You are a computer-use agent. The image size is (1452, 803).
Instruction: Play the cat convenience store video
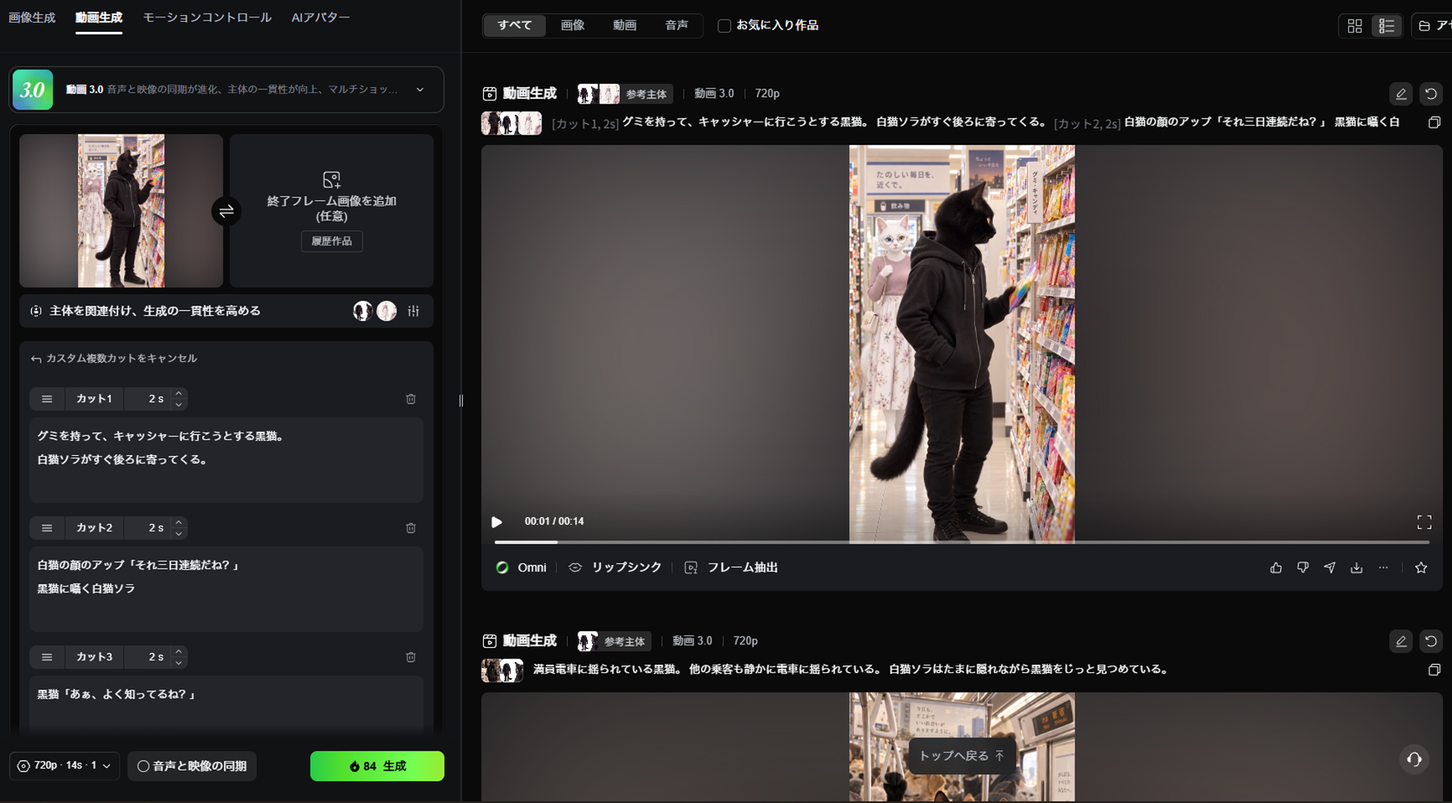tap(497, 522)
